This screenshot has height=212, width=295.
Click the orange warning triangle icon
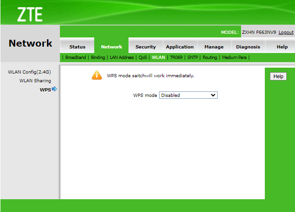97,75
